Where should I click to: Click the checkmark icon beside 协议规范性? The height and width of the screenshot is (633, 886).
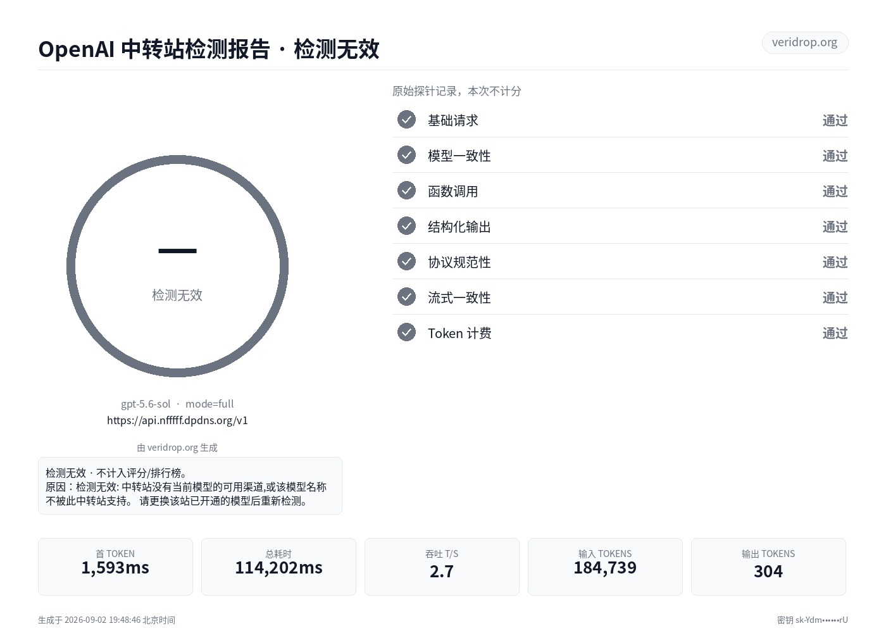tap(406, 261)
